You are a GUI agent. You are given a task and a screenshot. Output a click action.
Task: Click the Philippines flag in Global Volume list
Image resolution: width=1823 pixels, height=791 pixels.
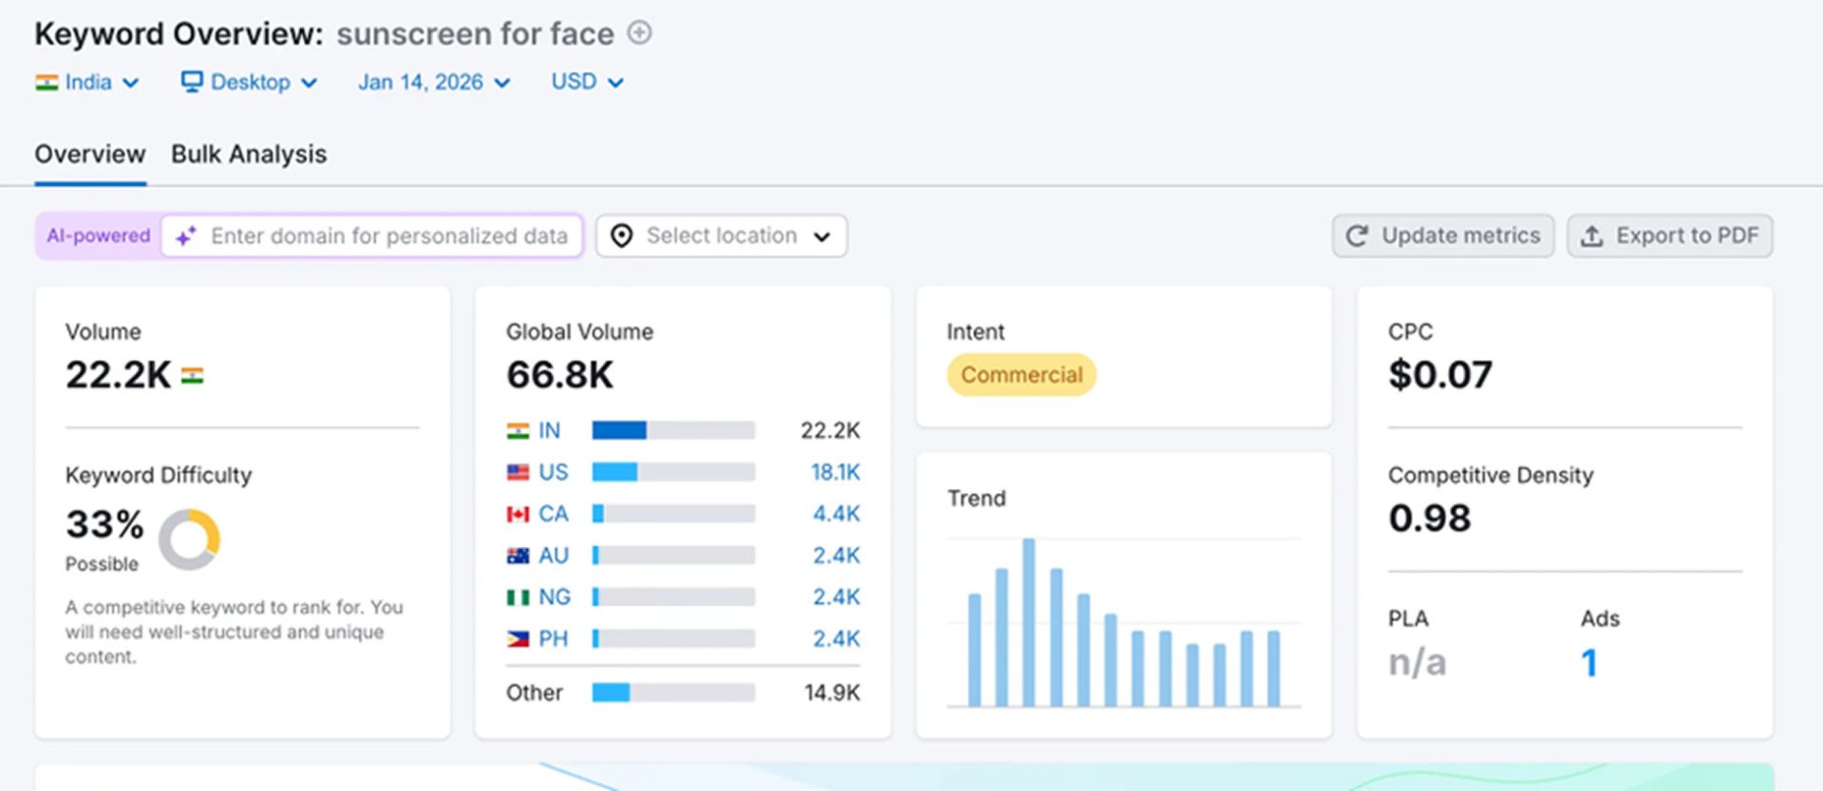click(x=517, y=639)
